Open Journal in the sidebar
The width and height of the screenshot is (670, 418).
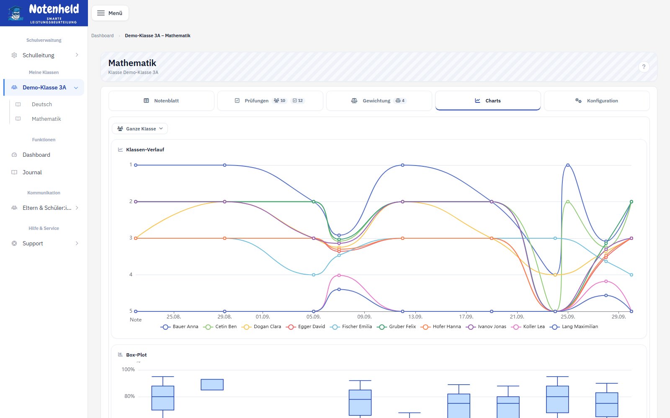(x=32, y=172)
